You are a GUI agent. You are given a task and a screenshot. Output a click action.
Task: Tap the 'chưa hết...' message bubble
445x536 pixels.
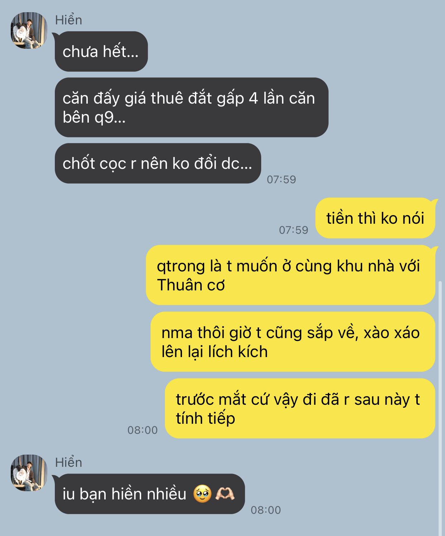(101, 51)
